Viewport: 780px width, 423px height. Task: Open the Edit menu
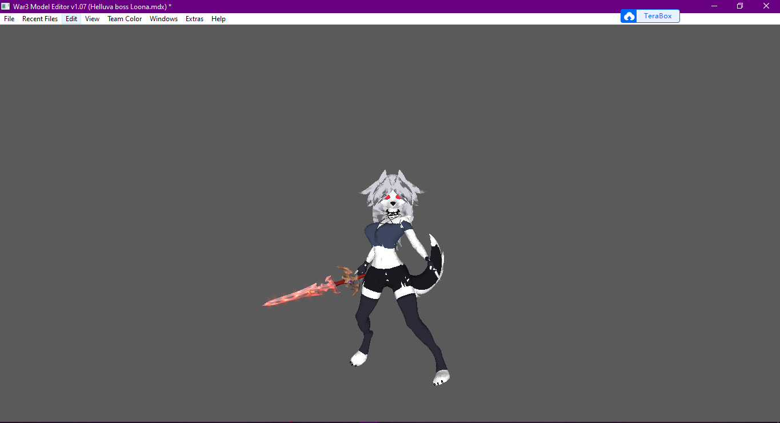pos(71,19)
